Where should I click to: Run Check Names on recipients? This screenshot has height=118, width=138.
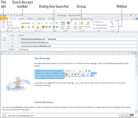pos(68,25)
